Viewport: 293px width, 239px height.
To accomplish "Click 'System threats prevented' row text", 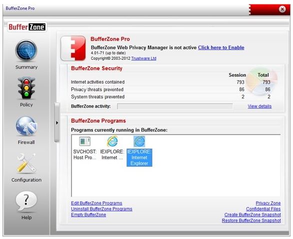I will 97,97.
